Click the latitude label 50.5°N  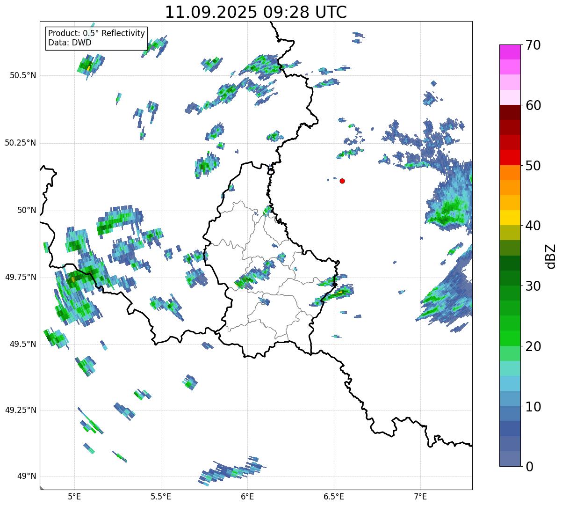pyautogui.click(x=23, y=75)
